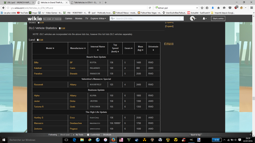Click Following in the bottom toolbar

pyautogui.click(x=53, y=135)
